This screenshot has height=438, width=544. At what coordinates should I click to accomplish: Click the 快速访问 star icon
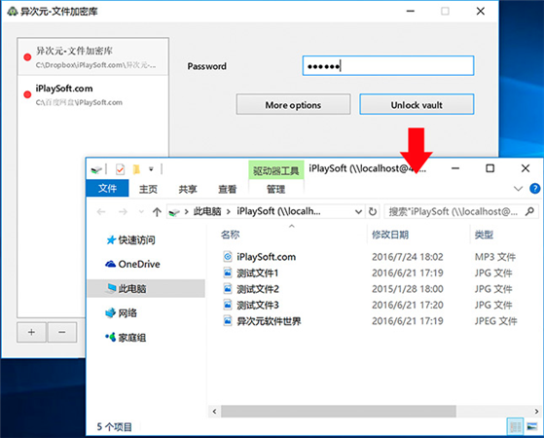(x=111, y=239)
